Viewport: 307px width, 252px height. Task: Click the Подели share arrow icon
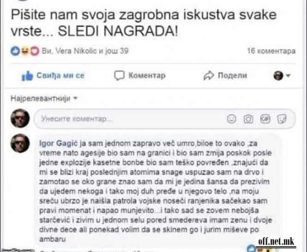pos(209,76)
